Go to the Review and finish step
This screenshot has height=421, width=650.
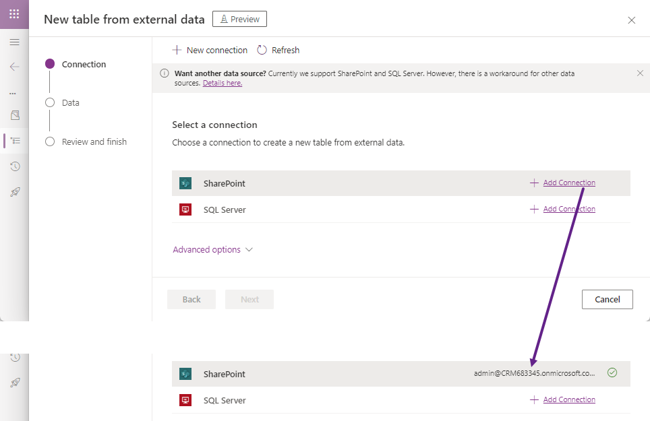pyautogui.click(x=86, y=141)
